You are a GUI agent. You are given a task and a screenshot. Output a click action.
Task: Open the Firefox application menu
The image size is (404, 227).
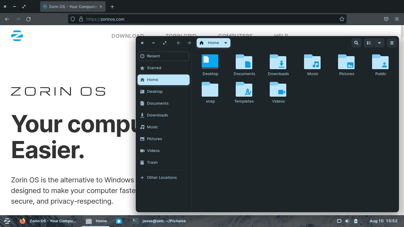coord(397,19)
